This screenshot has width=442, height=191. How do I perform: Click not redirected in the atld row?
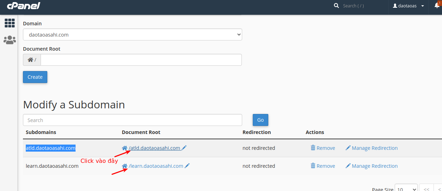coord(259,148)
